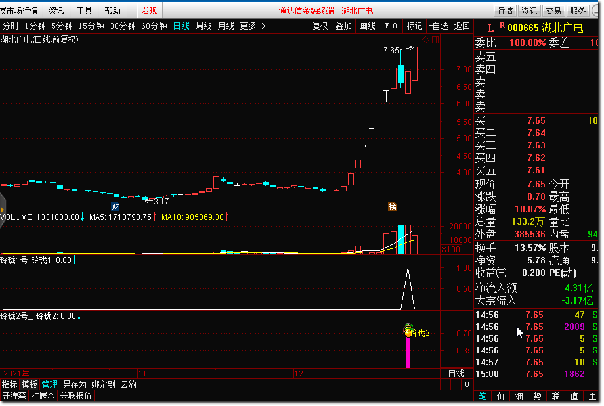
Task: Switch to the 分时 chart tab
Action: [x=11, y=26]
